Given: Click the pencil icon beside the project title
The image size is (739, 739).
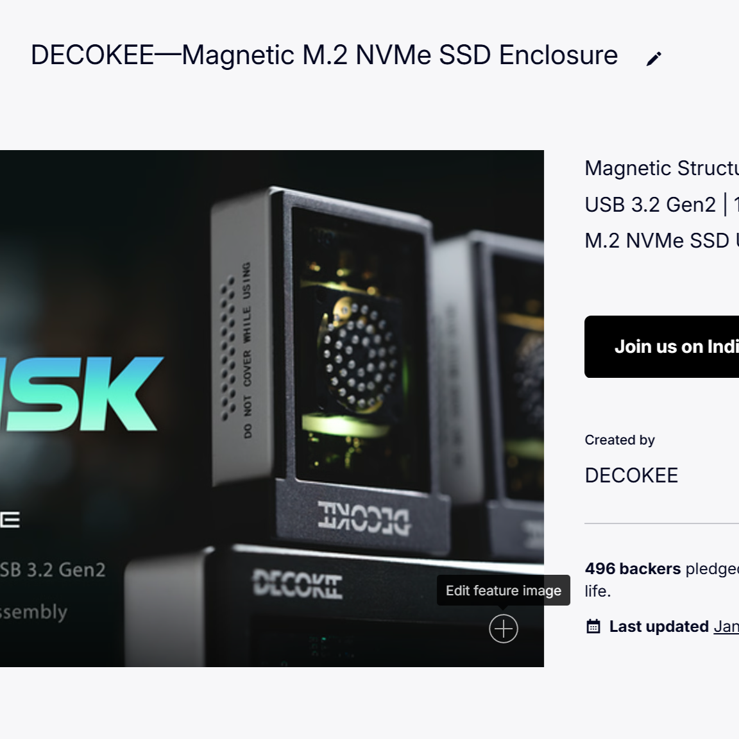Looking at the screenshot, I should pos(654,59).
